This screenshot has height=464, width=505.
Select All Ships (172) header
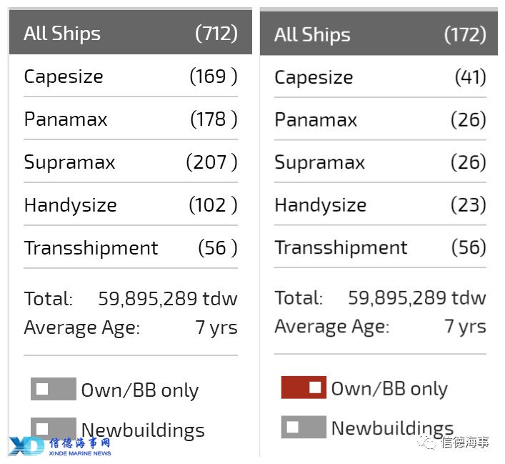(379, 34)
